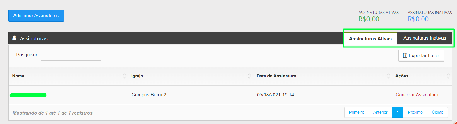457x124 pixels.
Task: Click the Data da Assinatura sort arrows
Action: coord(388,76)
